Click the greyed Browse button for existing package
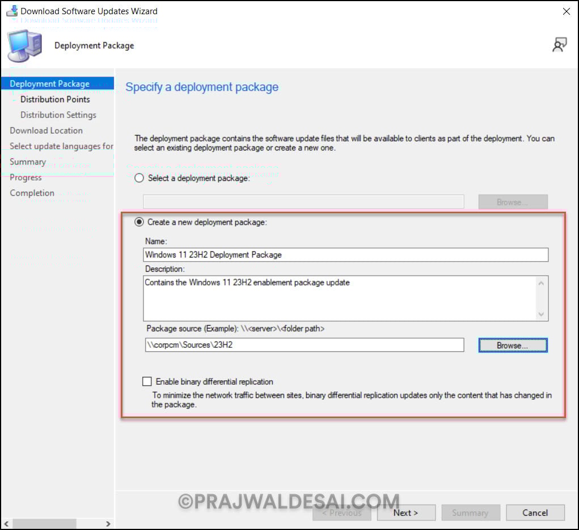The height and width of the screenshot is (530, 579). (513, 202)
